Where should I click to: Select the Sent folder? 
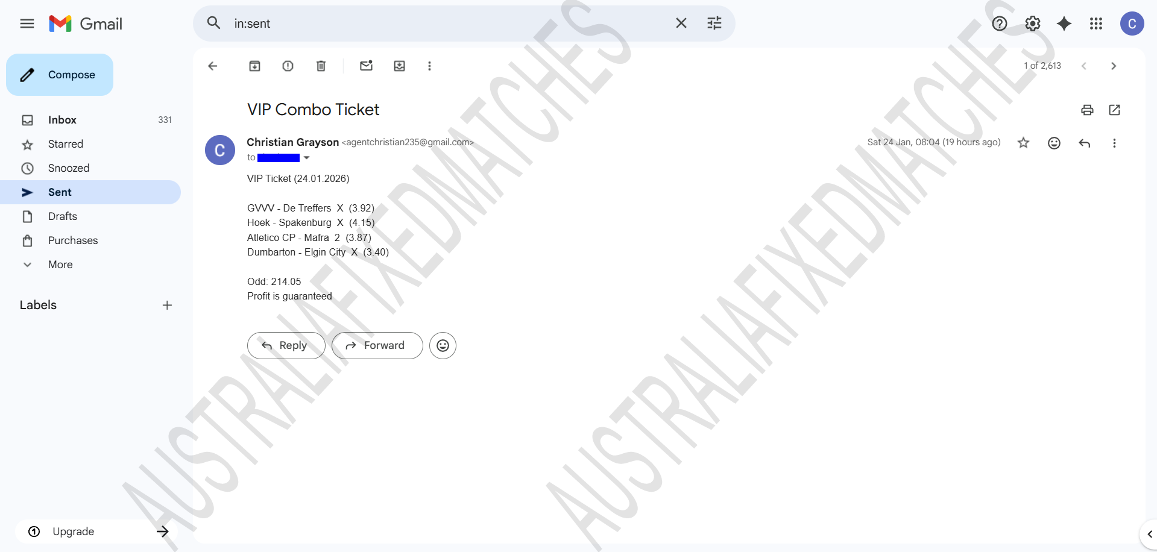click(x=90, y=192)
